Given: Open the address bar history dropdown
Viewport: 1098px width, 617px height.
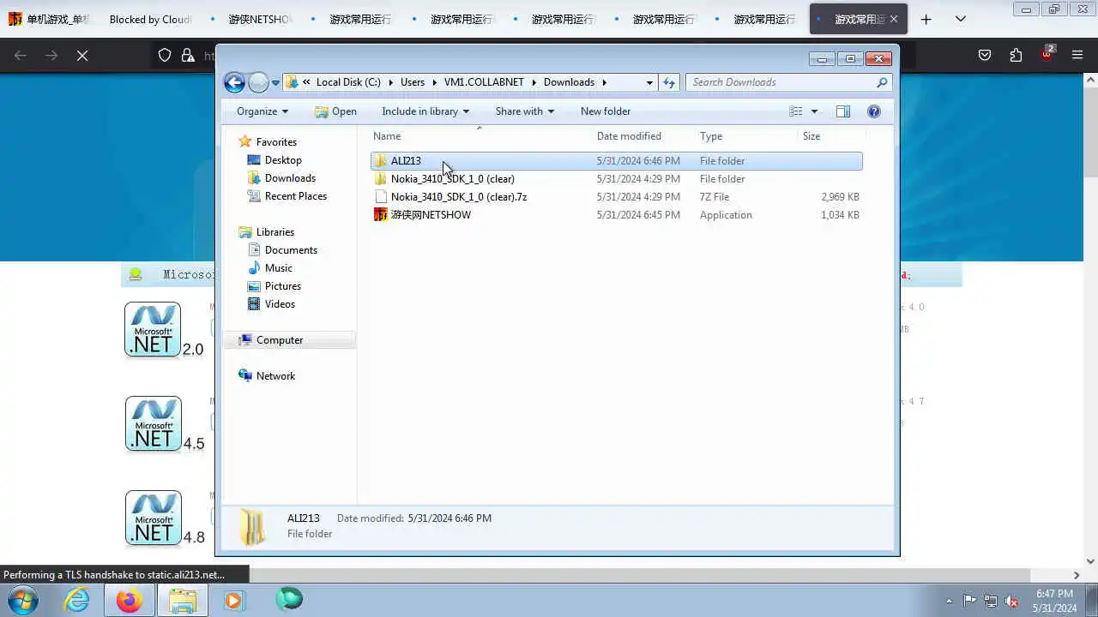Looking at the screenshot, I should (649, 82).
